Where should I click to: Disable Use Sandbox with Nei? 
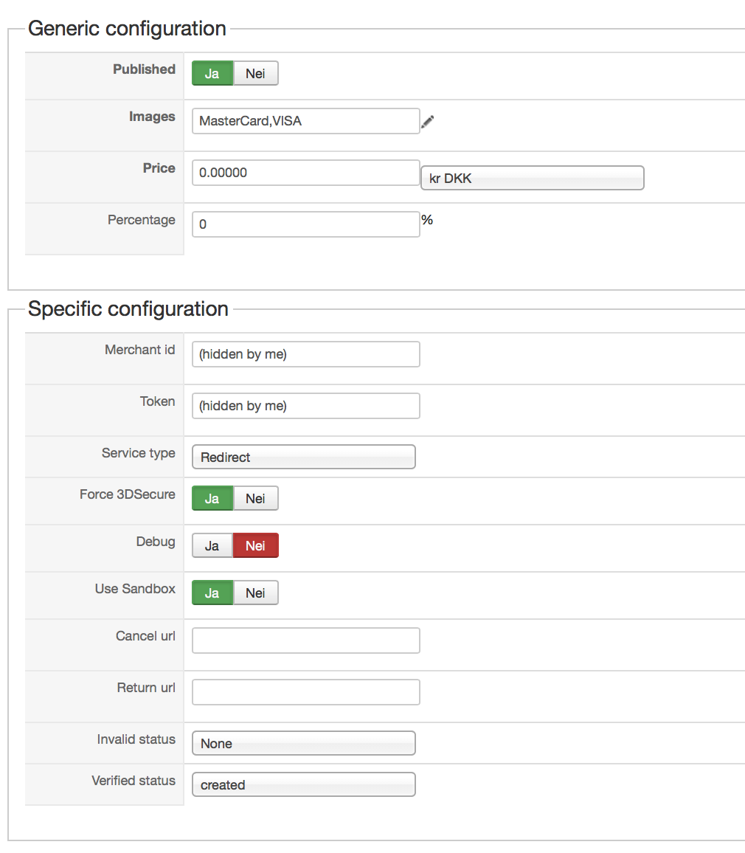point(255,593)
